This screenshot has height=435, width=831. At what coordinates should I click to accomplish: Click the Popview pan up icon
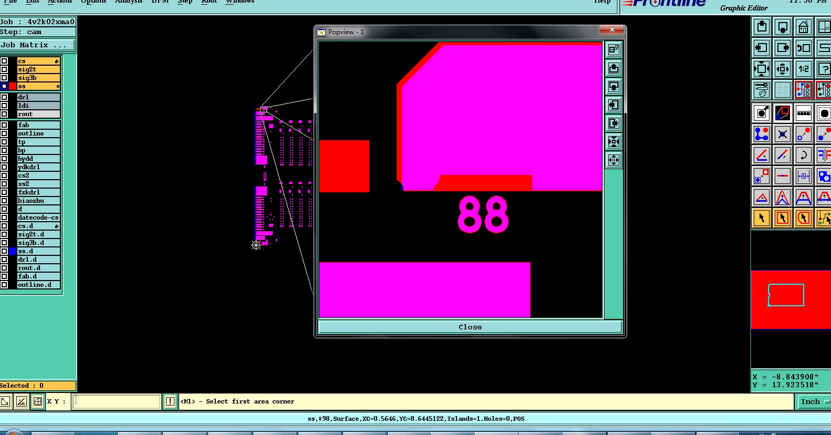(614, 68)
